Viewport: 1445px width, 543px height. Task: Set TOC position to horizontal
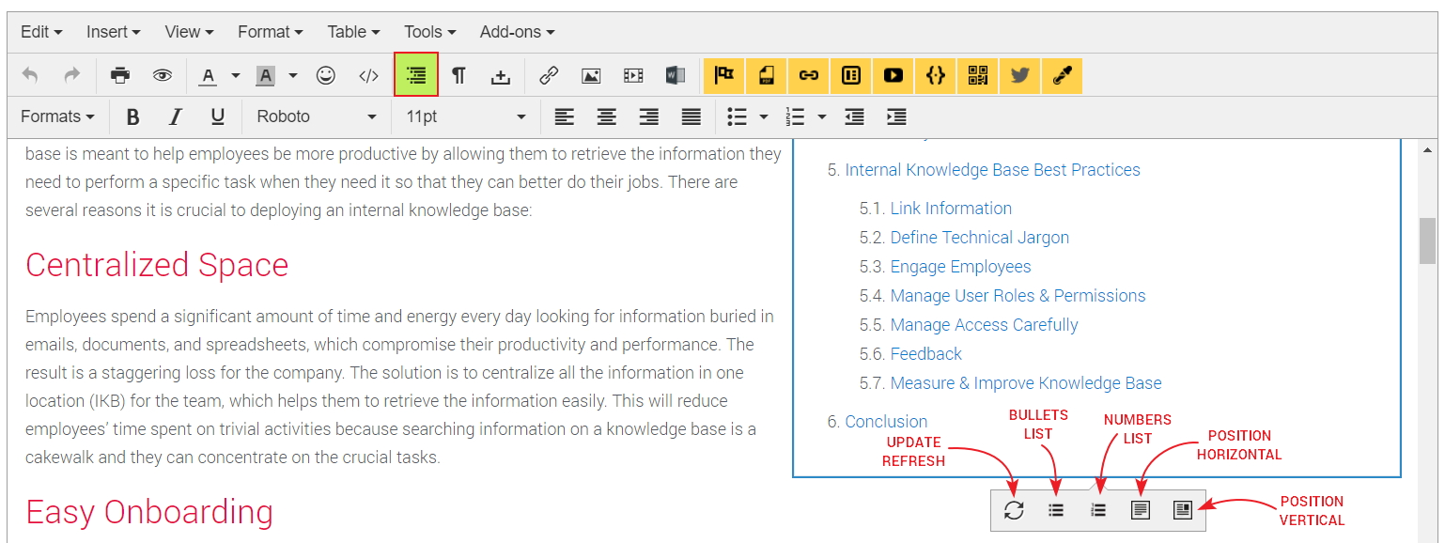pyautogui.click(x=1141, y=510)
